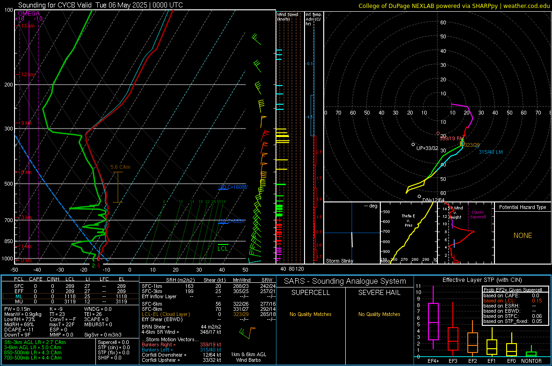552x366 pixels.
Task: Click the 359/19 RM hodograph label
Action: point(451,139)
